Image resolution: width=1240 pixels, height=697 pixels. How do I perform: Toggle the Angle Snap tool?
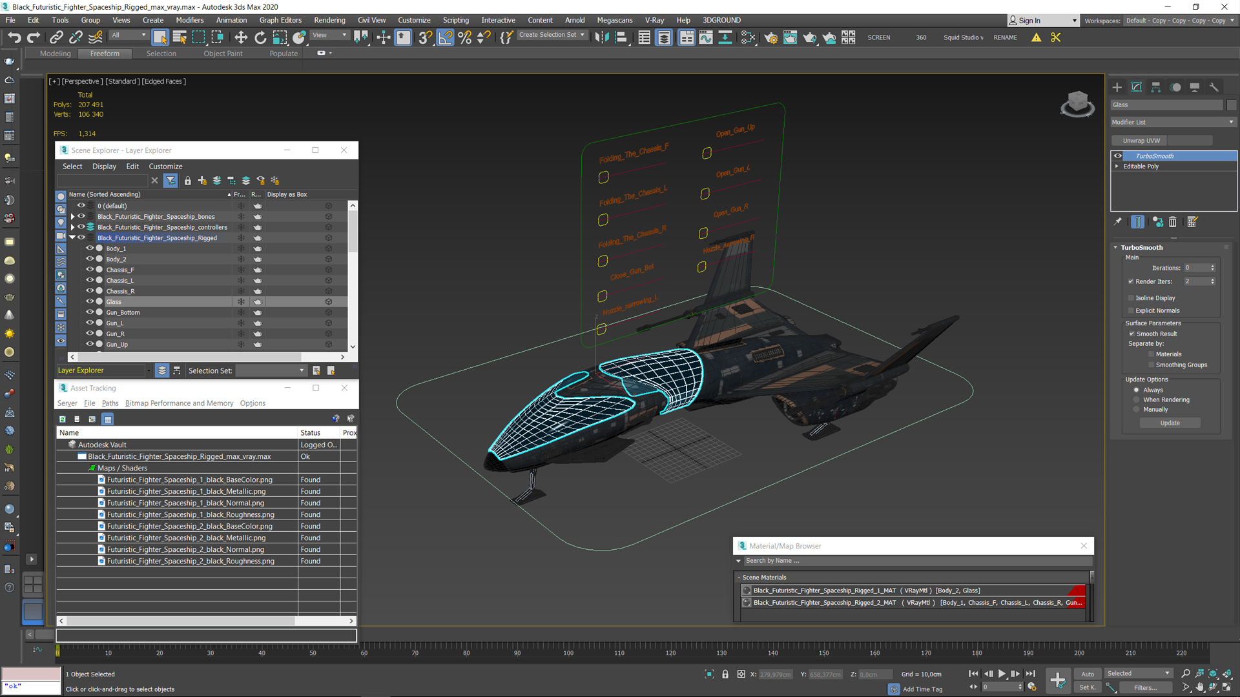446,37
